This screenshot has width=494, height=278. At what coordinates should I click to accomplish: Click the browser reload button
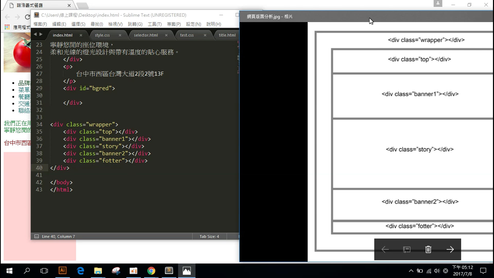click(x=27, y=17)
